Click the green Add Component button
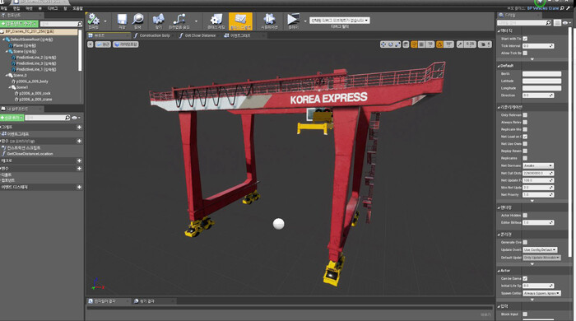 tap(19, 24)
